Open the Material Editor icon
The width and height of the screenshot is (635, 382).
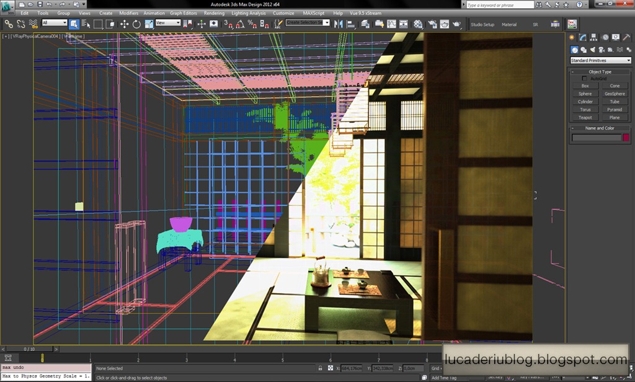coord(418,24)
